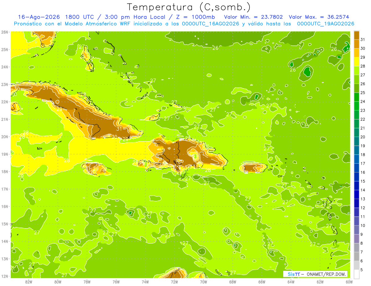The width and height of the screenshot is (371, 286).
Task: Select the white swatch below 5
Action: coord(356,274)
